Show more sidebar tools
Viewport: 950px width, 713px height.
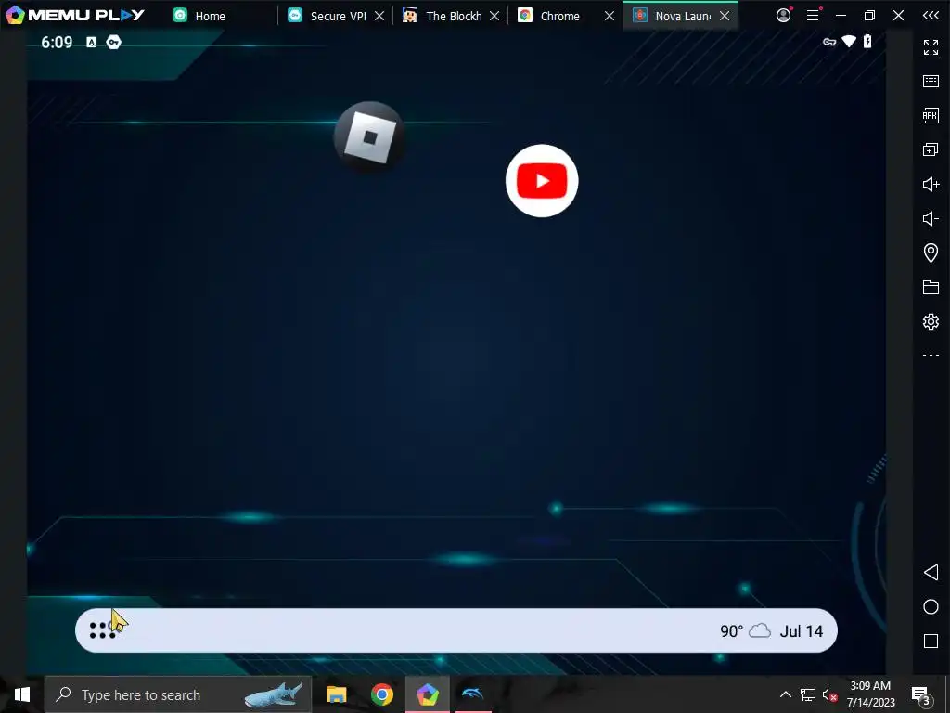coord(931,356)
